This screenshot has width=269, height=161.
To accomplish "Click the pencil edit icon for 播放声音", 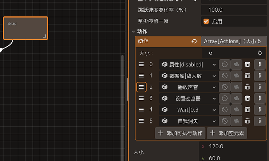I will click(x=260, y=87).
